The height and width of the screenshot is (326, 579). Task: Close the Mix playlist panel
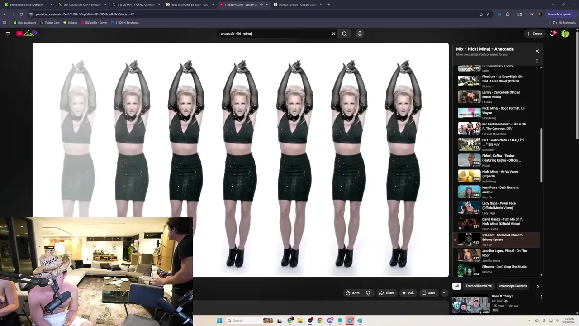pos(537,51)
